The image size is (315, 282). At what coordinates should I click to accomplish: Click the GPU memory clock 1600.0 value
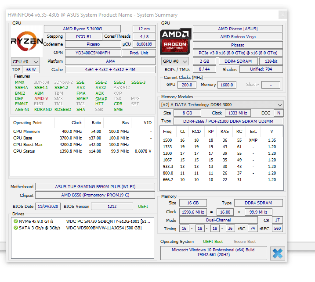(227, 85)
